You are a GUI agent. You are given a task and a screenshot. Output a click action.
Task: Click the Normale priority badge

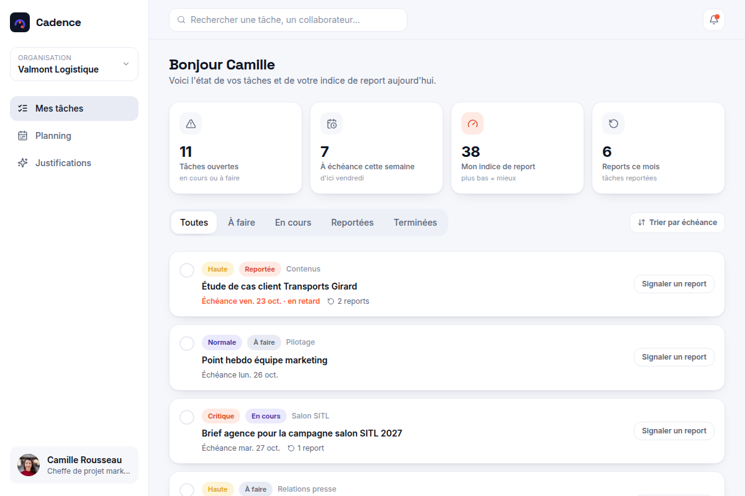click(x=222, y=342)
